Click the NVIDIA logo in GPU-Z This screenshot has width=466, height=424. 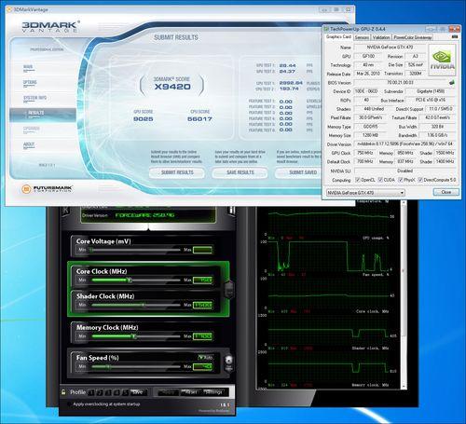(x=442, y=60)
